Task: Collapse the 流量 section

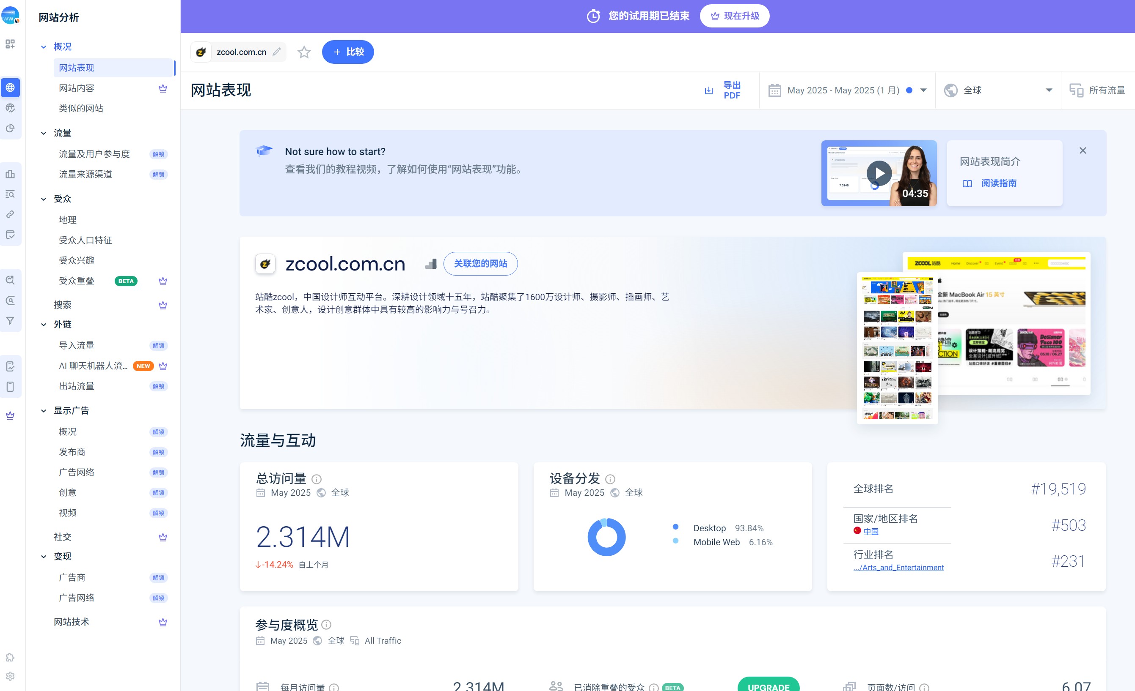Action: (43, 134)
